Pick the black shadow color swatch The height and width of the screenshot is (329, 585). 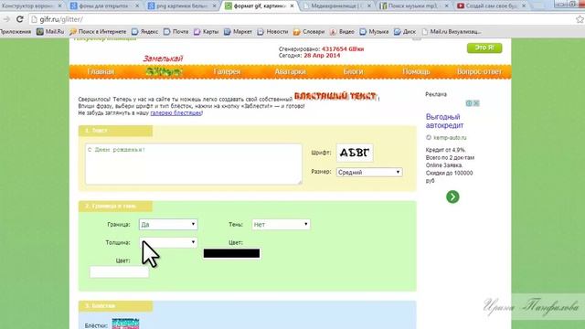(x=231, y=254)
